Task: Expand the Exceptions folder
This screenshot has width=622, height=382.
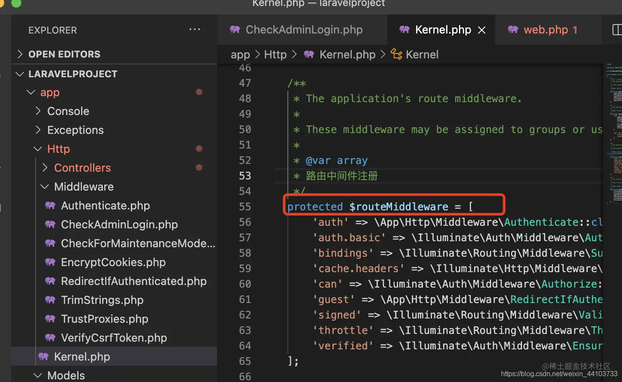Action: click(x=38, y=130)
